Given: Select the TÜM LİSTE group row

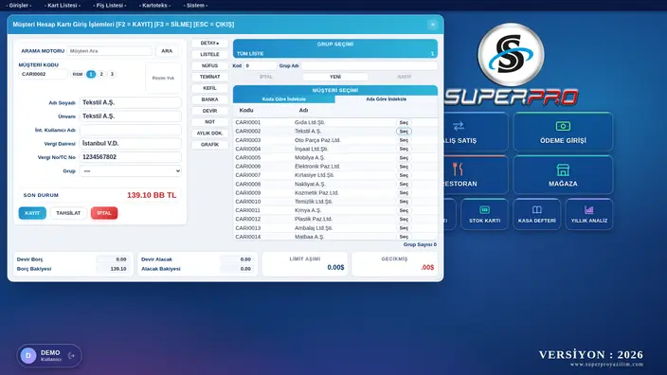Looking at the screenshot, I should (x=335, y=54).
